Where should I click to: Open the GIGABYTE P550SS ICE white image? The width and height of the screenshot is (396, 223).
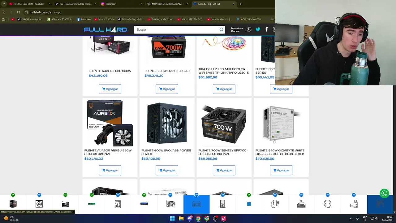point(281,123)
